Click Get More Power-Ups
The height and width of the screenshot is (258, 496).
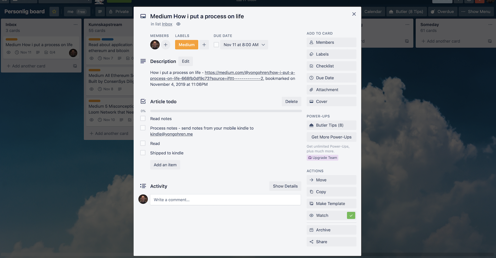(x=331, y=137)
